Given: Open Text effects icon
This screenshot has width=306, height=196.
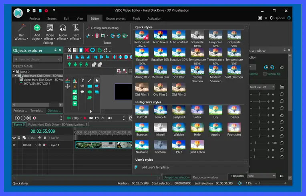Looking at the screenshot, I should (x=76, y=28).
